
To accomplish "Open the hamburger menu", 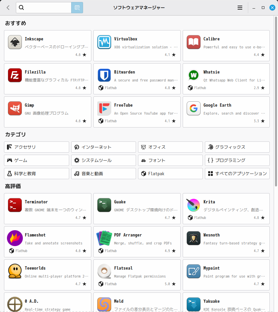I will click(x=240, y=7).
